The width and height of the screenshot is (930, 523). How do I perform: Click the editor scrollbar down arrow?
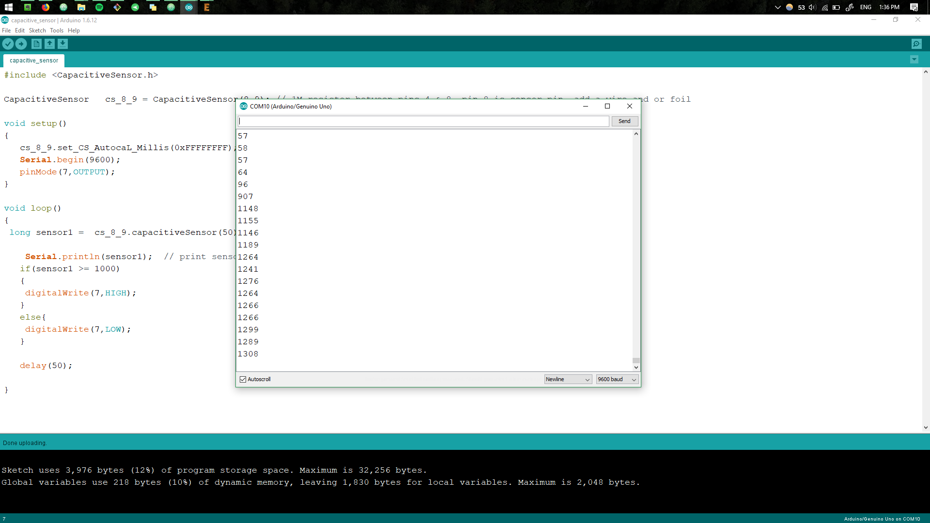pyautogui.click(x=926, y=428)
